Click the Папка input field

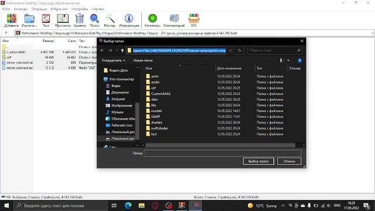tap(223, 153)
